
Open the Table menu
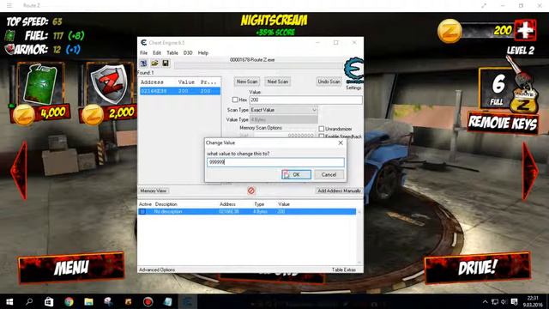[172, 53]
